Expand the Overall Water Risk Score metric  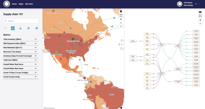[x=21, y=64]
